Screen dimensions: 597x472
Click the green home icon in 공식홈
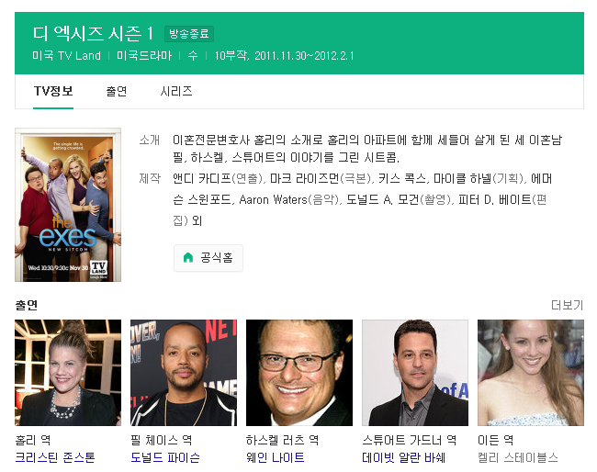click(188, 258)
